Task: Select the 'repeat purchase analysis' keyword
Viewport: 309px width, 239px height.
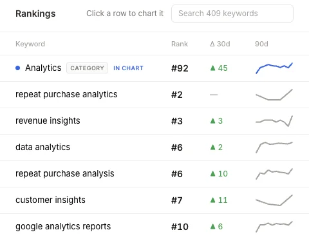Action: point(65,174)
